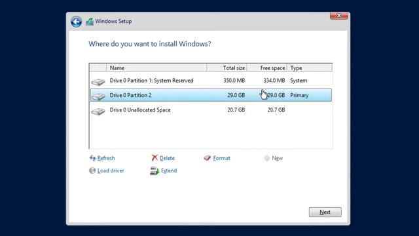Click the Extend link
This screenshot has width=419, height=236.
169,170
